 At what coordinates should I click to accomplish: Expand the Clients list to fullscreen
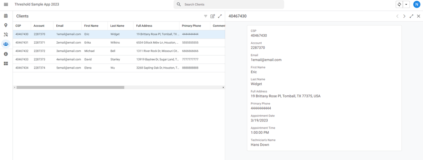point(220,16)
